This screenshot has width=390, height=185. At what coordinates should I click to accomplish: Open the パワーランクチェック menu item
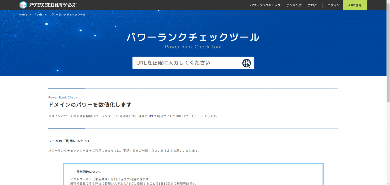point(265,5)
